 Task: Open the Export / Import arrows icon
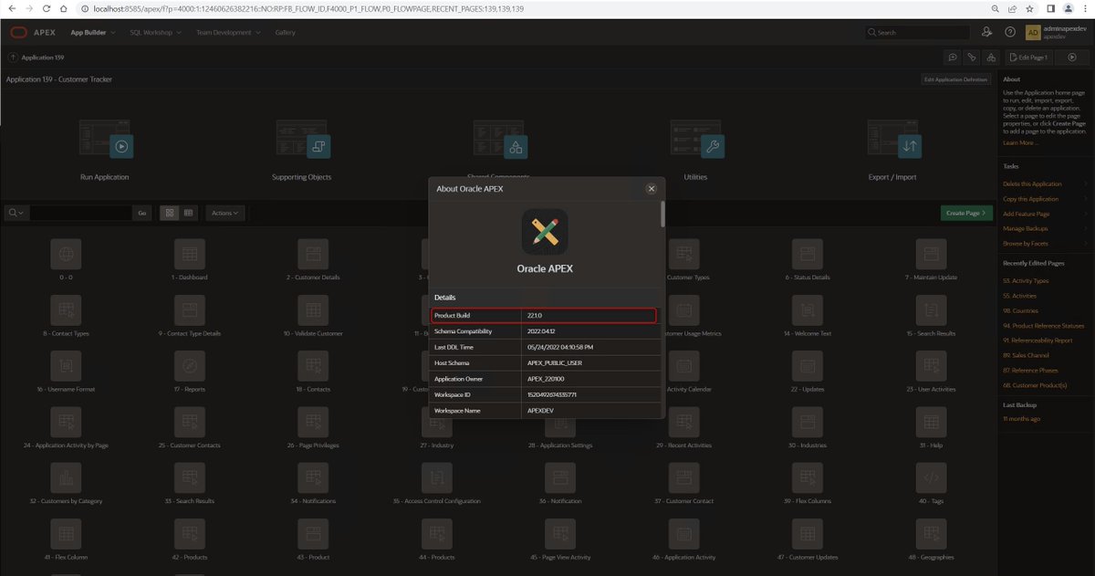click(909, 146)
